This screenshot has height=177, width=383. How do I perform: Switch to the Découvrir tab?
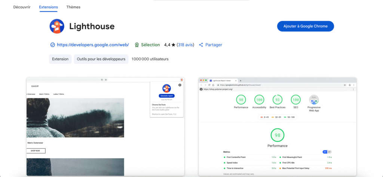[22, 7]
